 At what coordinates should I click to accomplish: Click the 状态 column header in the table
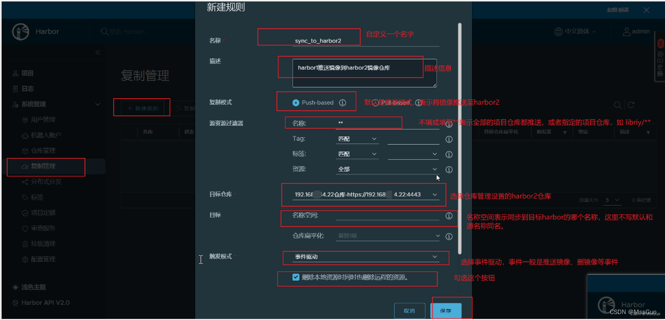[189, 132]
